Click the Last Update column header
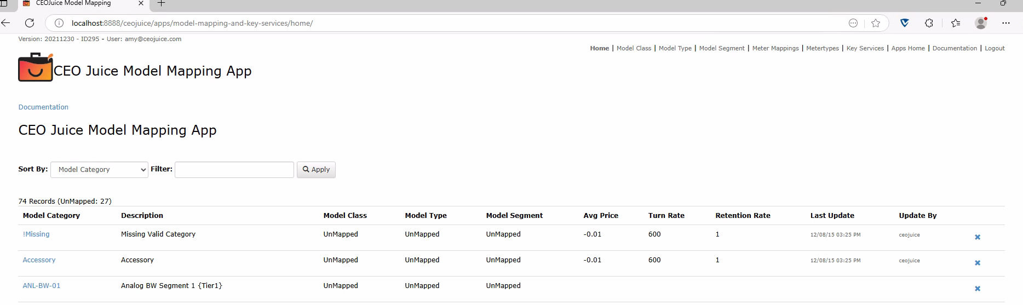Image resolution: width=1023 pixels, height=305 pixels. pyautogui.click(x=832, y=216)
